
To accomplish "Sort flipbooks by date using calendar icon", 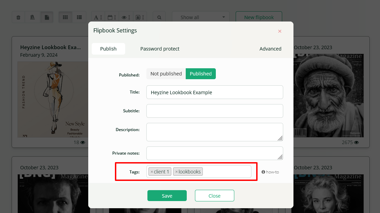I will click(x=112, y=17).
